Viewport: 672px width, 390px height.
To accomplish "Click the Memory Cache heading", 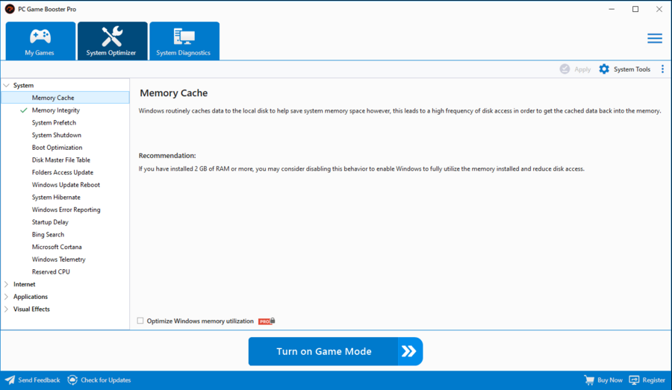I will pos(173,93).
